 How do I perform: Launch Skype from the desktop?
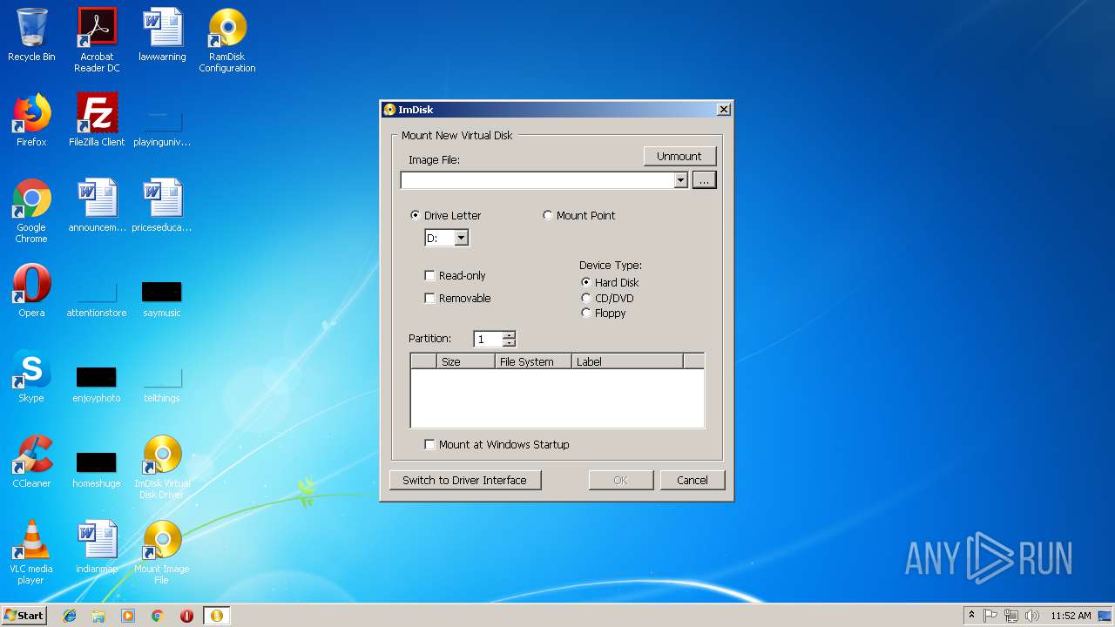[31, 376]
